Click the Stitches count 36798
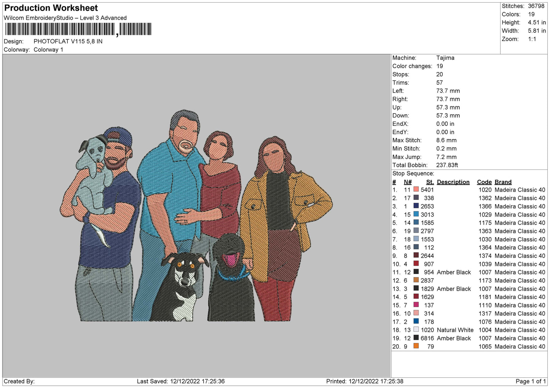The height and width of the screenshot is (388, 550). click(x=536, y=6)
